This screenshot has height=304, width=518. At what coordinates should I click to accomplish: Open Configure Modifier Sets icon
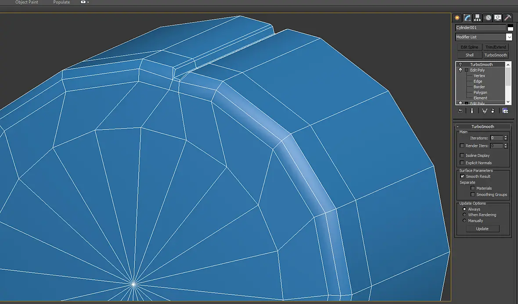[505, 111]
